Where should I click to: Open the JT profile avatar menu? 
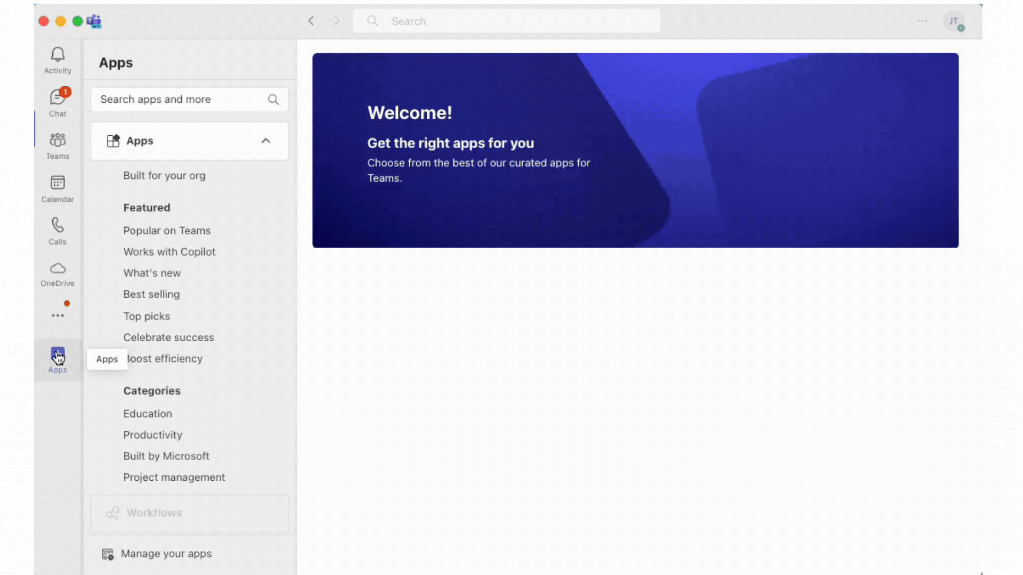pyautogui.click(x=953, y=21)
